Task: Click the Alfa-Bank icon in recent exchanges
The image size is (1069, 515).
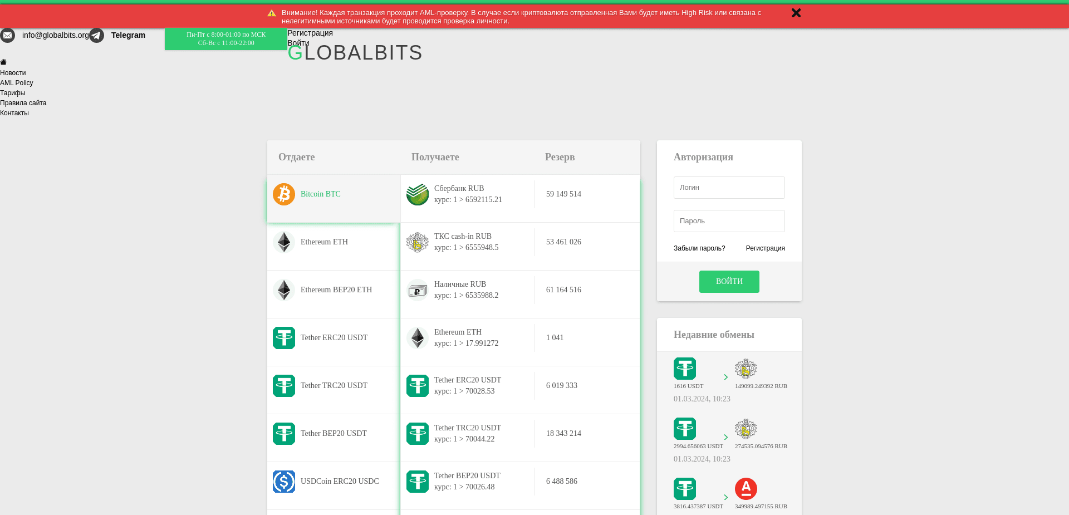Action: 746,488
